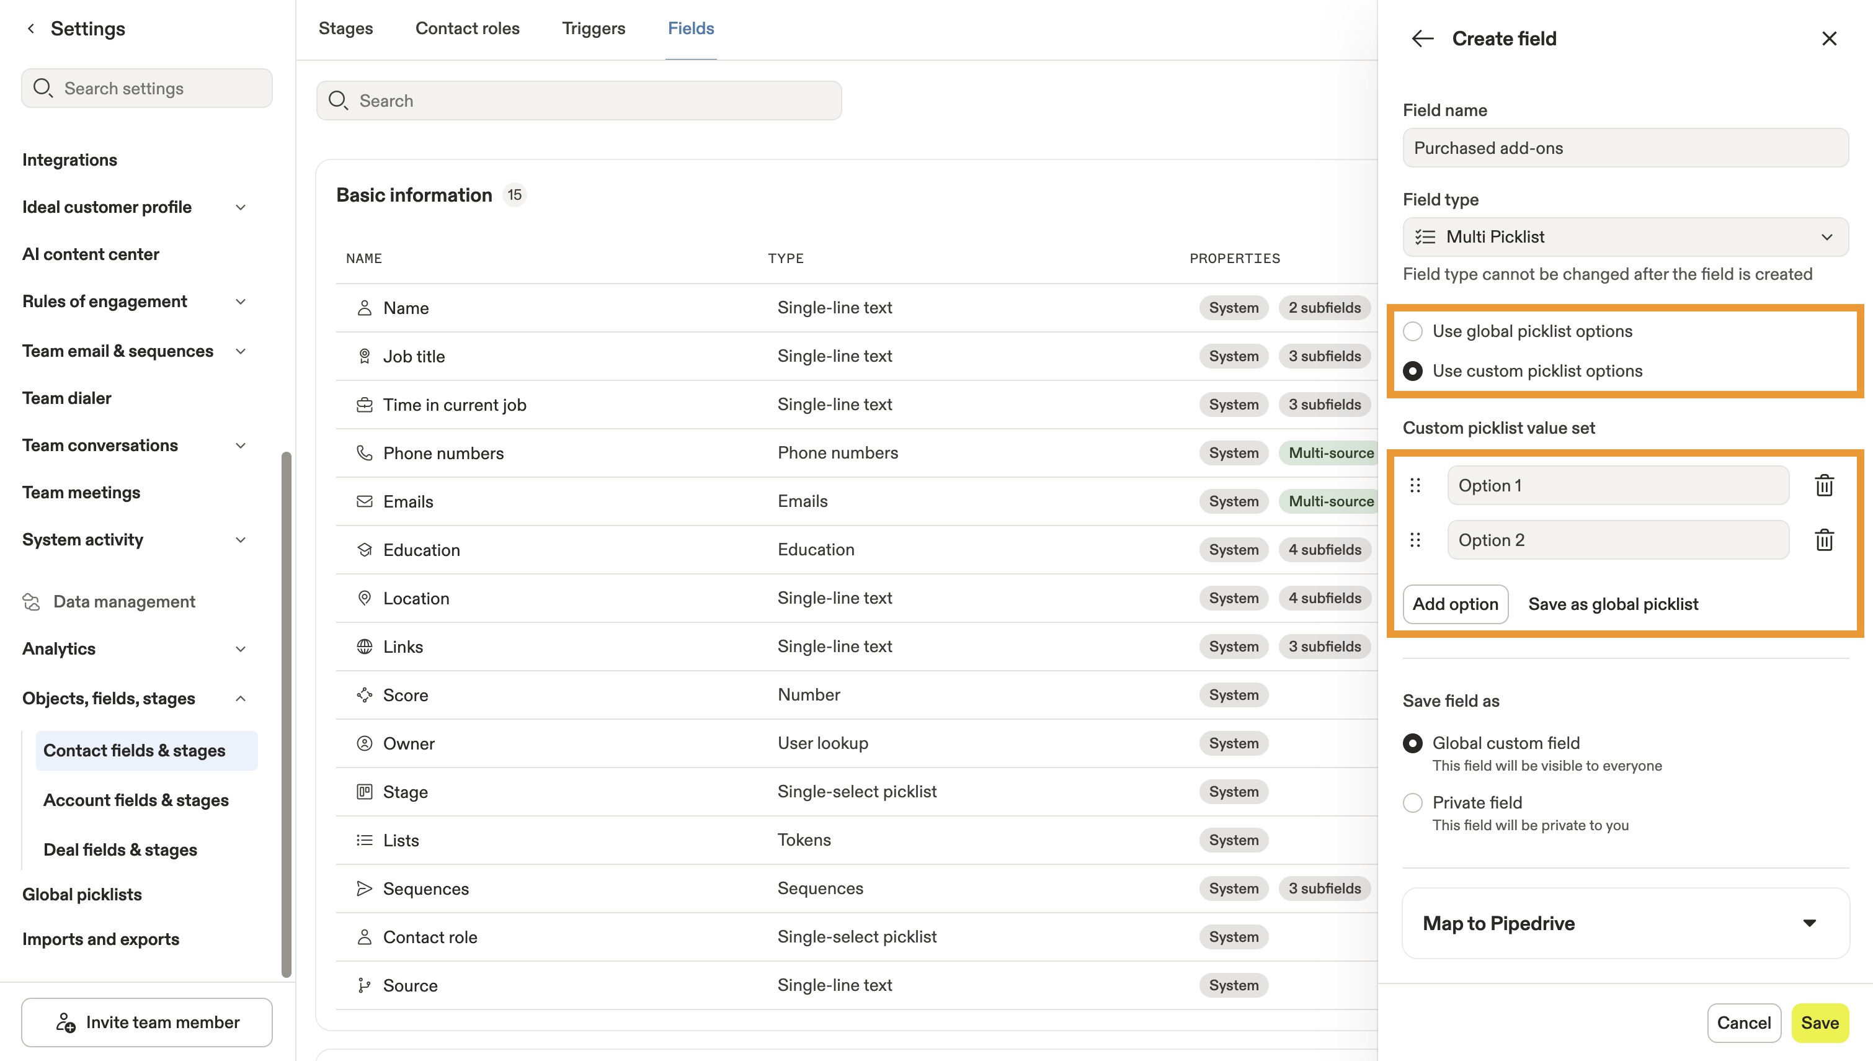Click the envelope icon in the Emails row

coord(364,501)
